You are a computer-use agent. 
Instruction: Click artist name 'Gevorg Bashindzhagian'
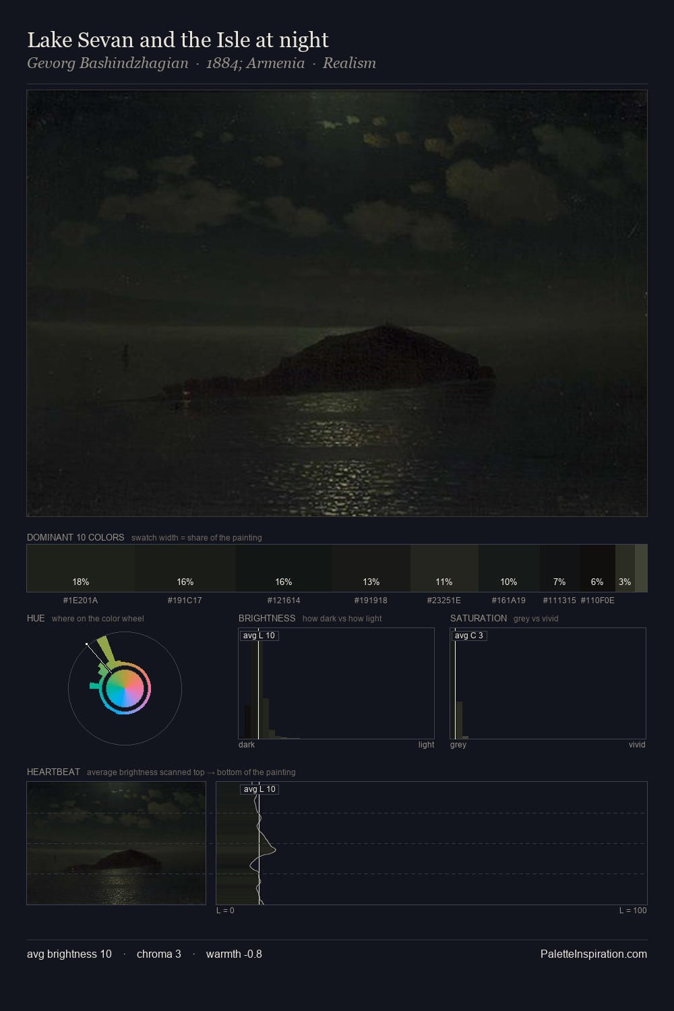[x=108, y=63]
